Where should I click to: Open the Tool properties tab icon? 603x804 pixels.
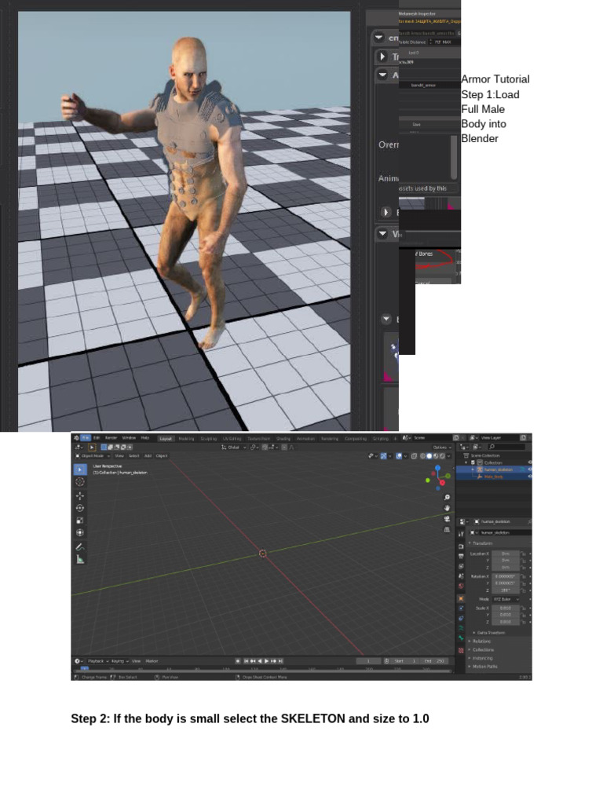pos(461,534)
